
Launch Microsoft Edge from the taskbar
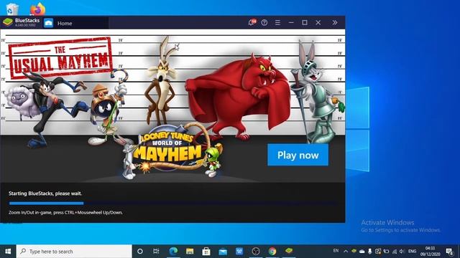coord(173,252)
